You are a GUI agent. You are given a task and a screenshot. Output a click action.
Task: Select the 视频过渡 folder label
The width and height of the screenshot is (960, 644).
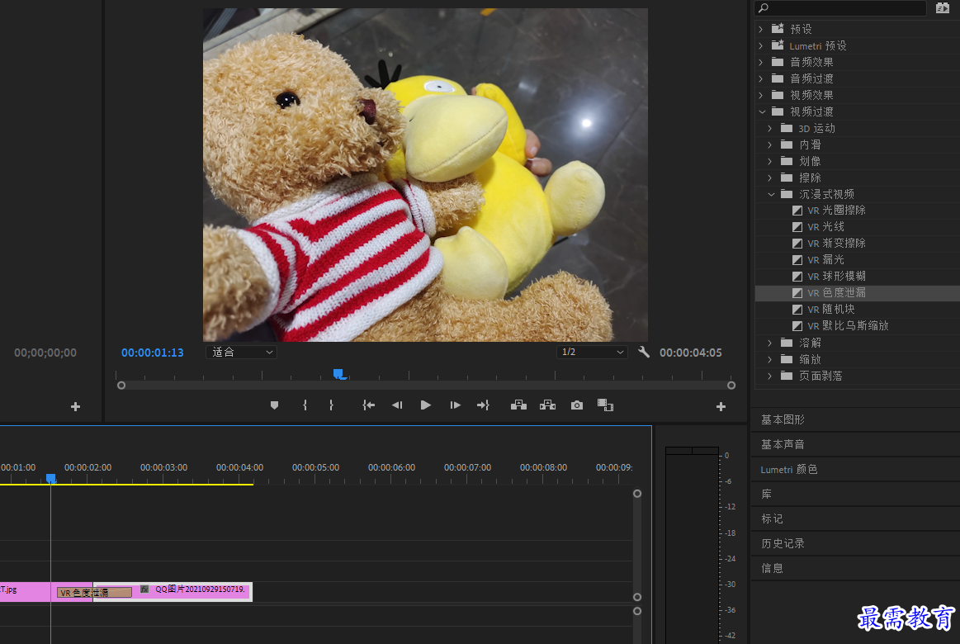812,111
